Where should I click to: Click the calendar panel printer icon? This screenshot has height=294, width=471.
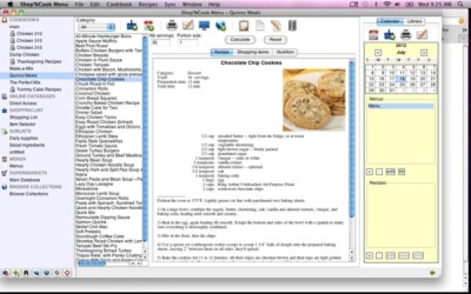pos(406,34)
